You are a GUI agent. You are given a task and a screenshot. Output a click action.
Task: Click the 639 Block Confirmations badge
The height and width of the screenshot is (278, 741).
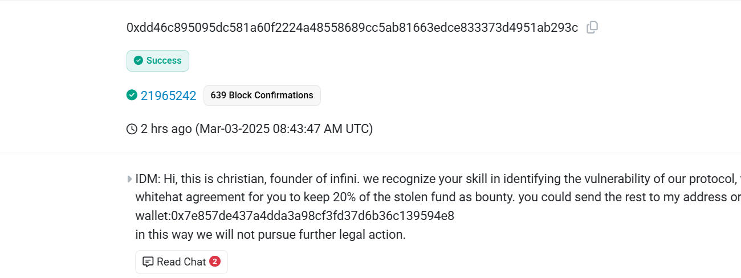coord(262,96)
